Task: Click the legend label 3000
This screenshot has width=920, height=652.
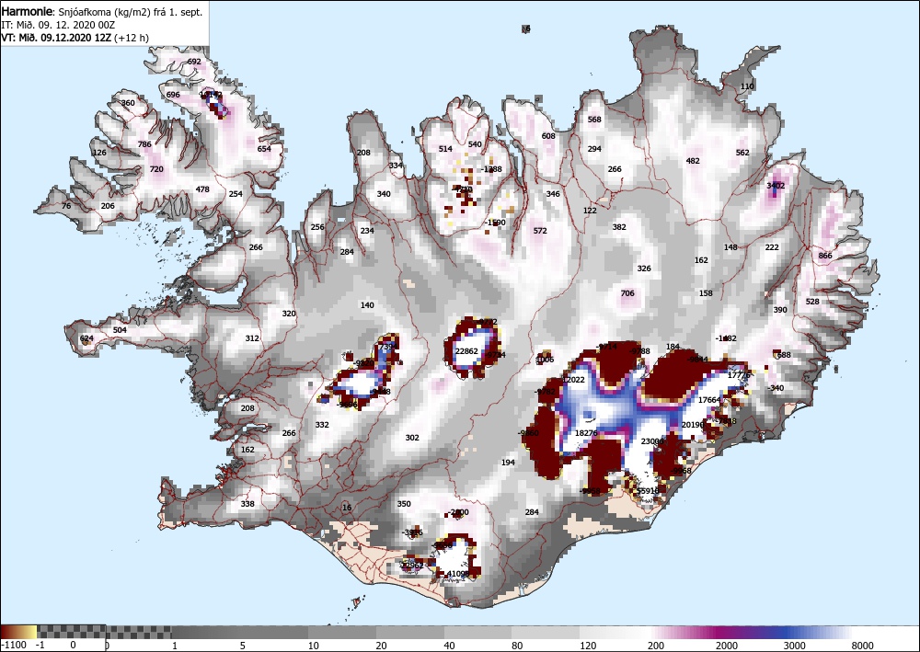Action: [795, 645]
